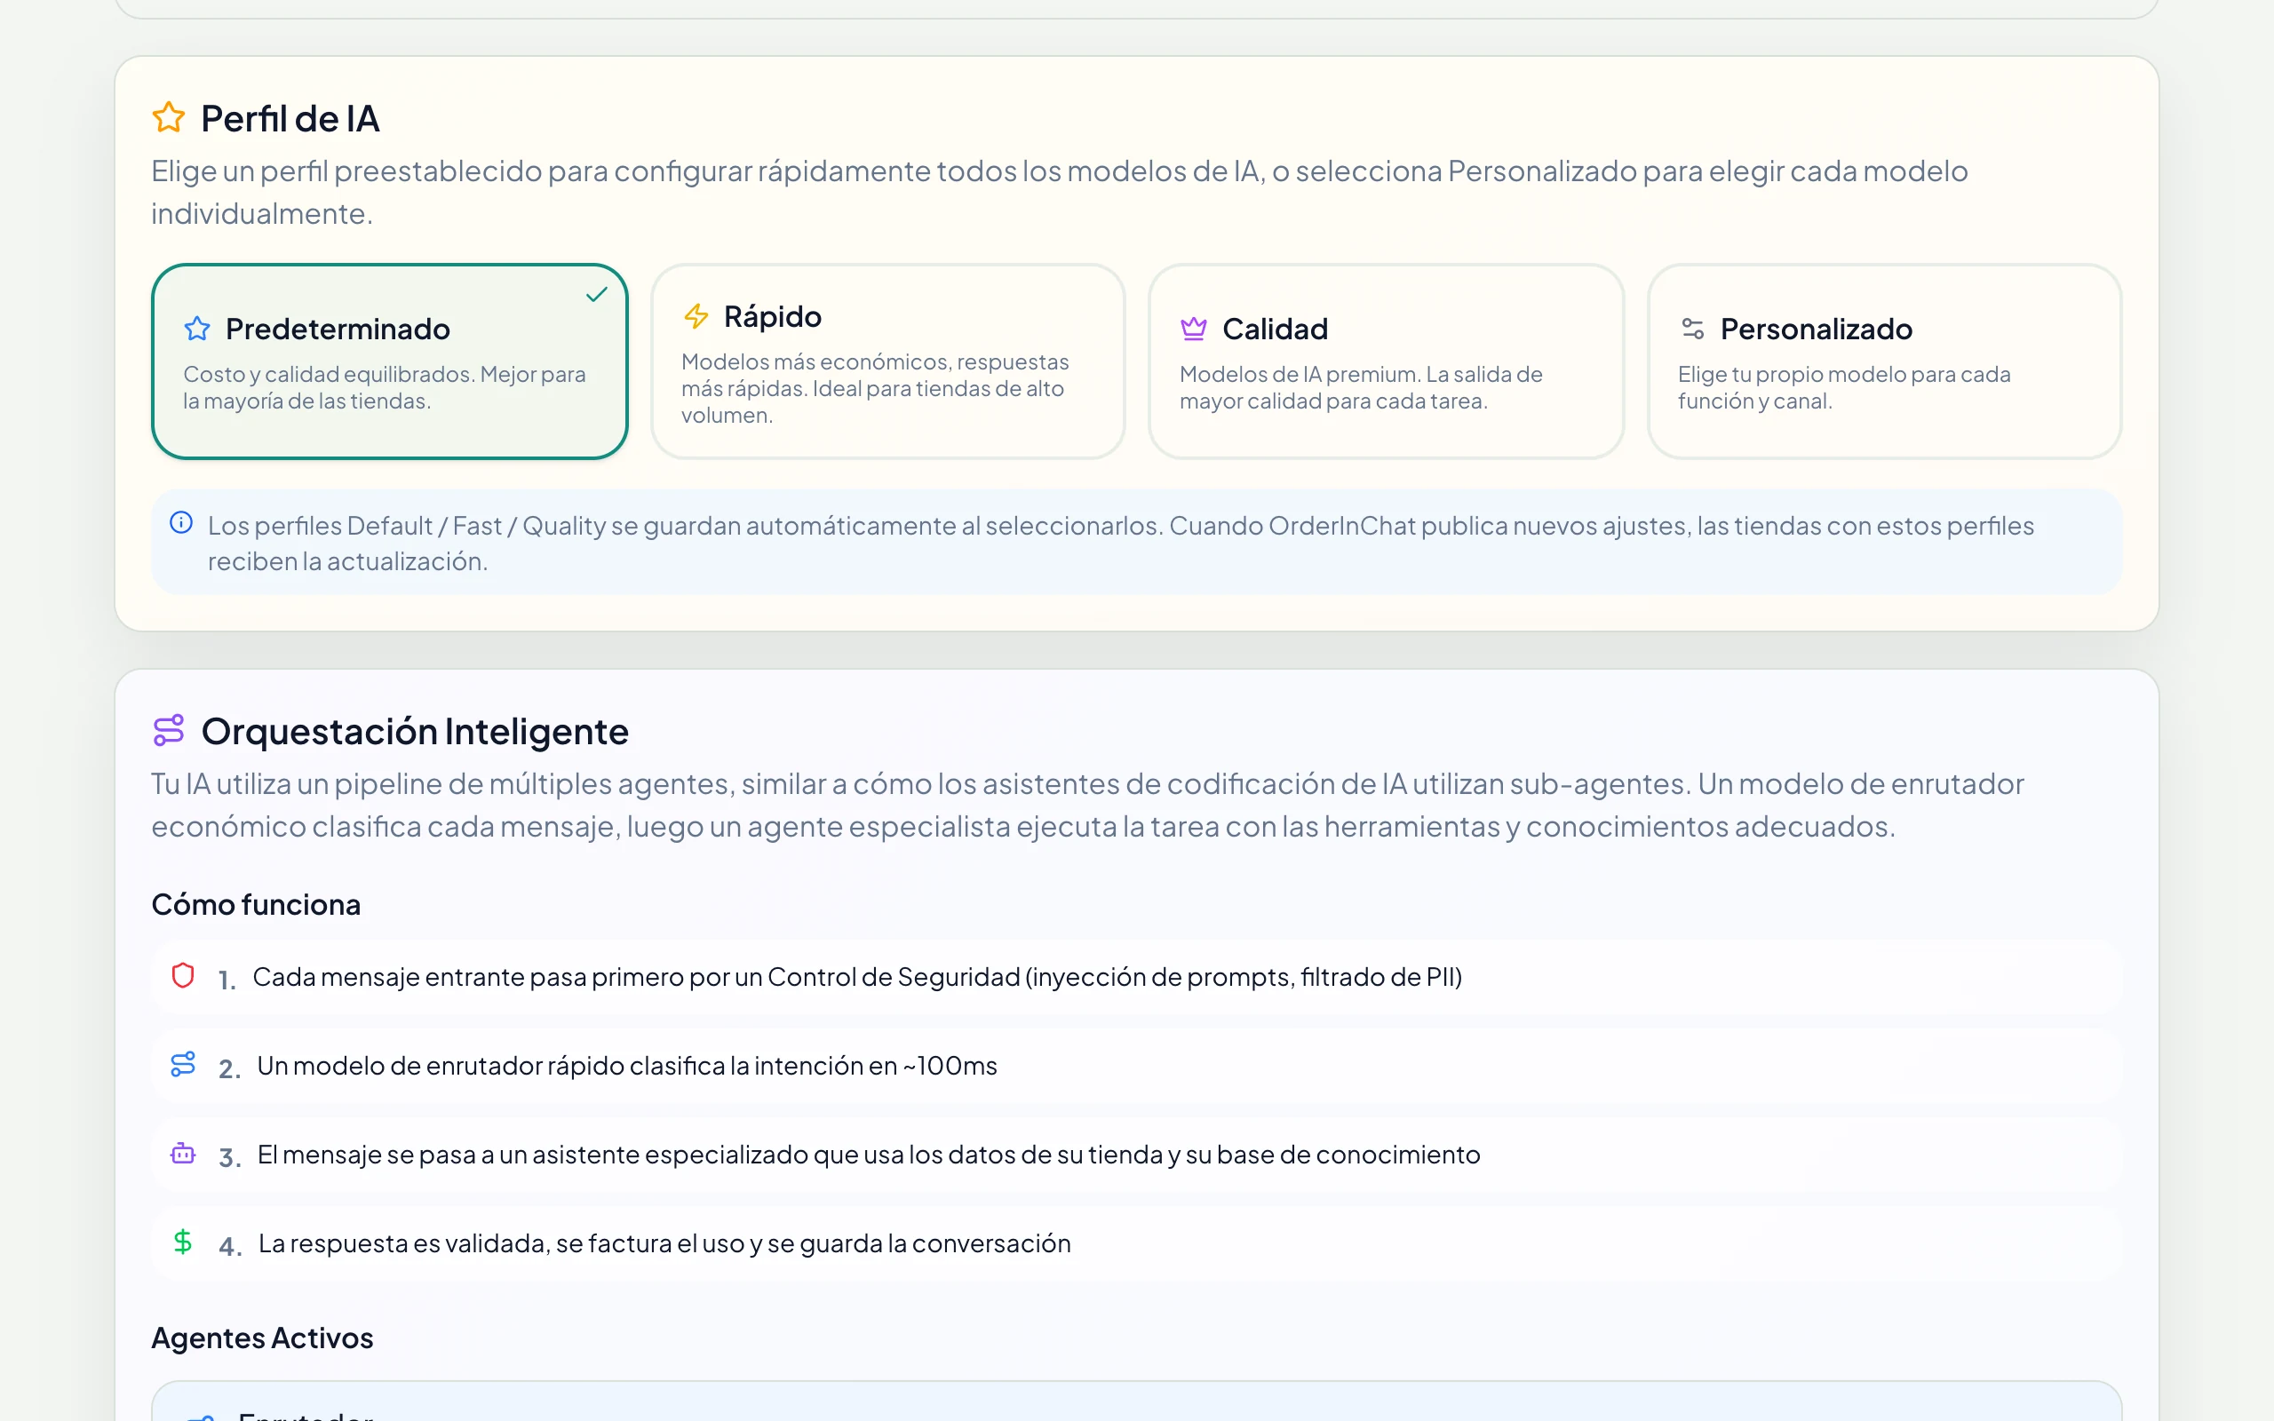This screenshot has height=1421, width=2274.
Task: Select the Predeterminado AI profile card
Action: click(x=389, y=361)
